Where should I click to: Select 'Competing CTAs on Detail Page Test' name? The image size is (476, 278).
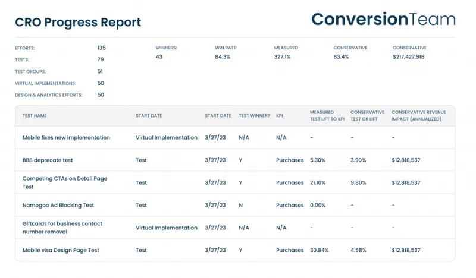(65, 182)
